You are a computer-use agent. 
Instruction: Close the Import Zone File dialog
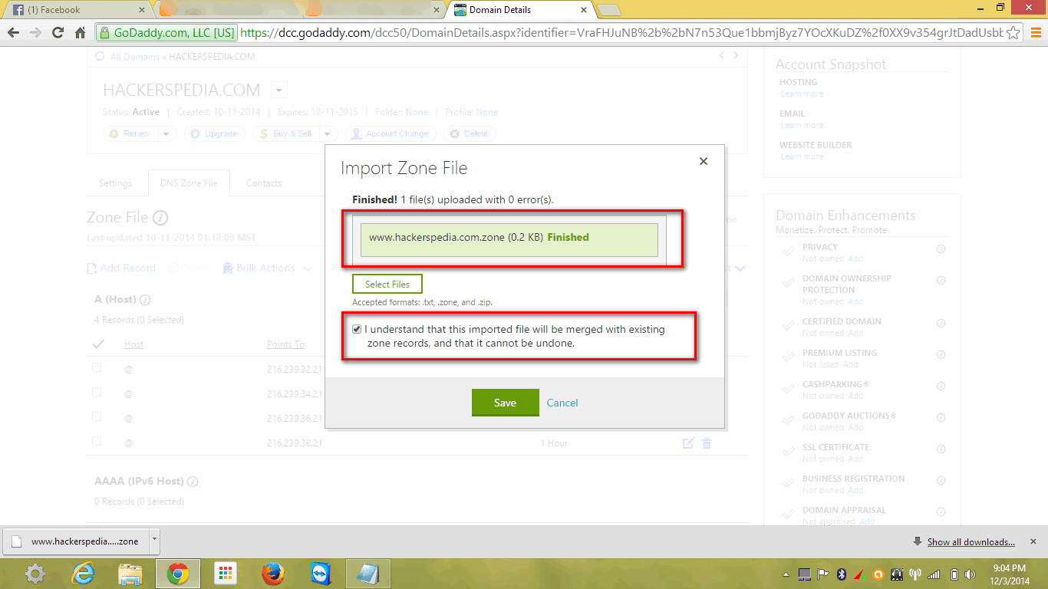coord(704,161)
